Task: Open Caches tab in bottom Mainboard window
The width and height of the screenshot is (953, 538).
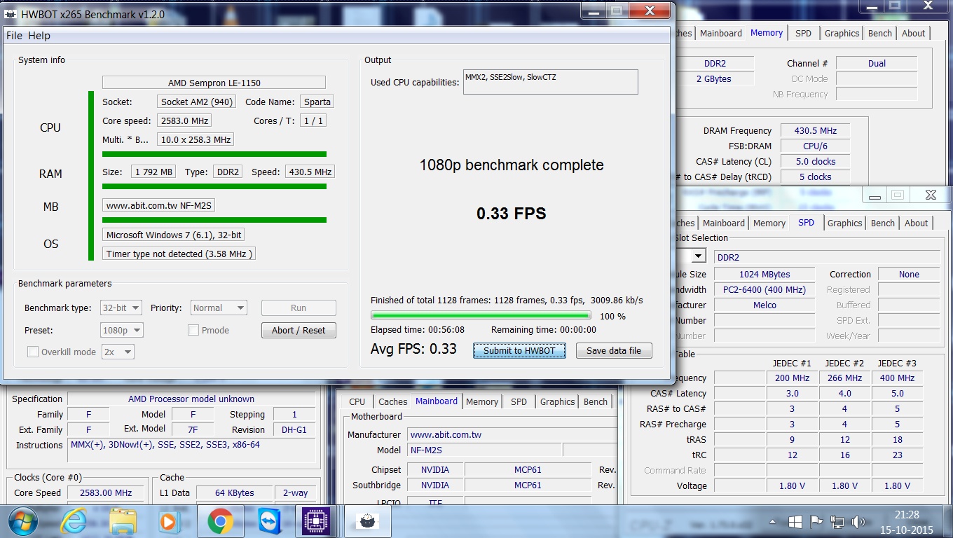Action: pos(392,401)
